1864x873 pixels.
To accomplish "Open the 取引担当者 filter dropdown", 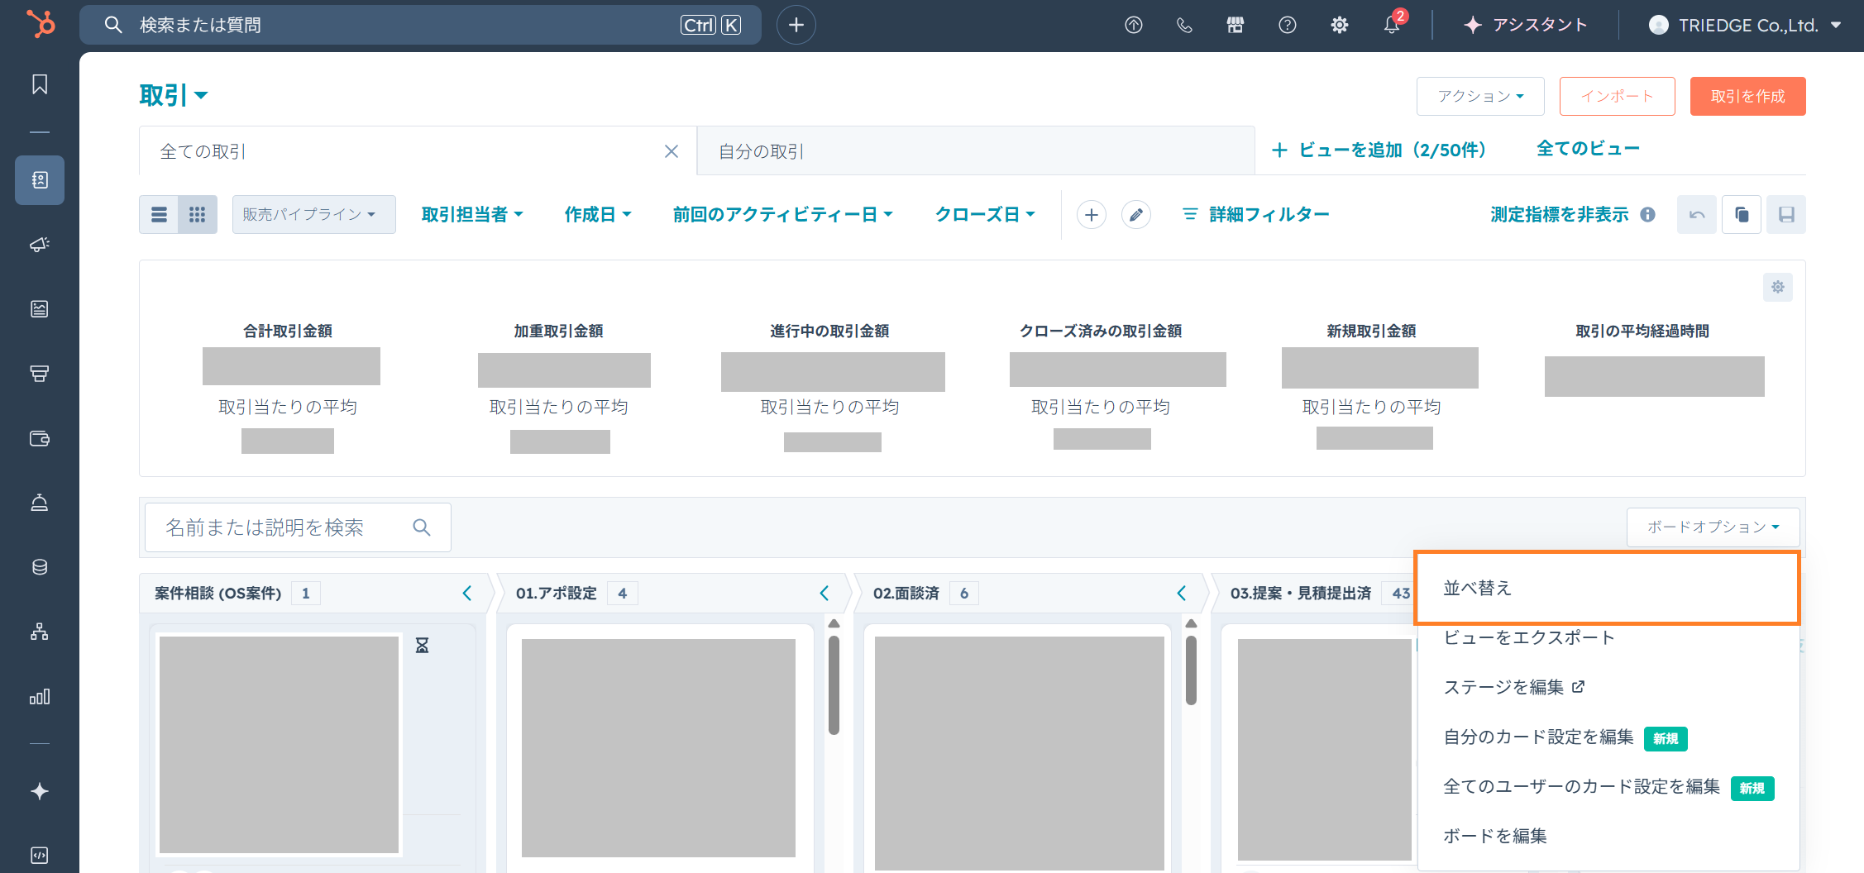I will (x=472, y=215).
